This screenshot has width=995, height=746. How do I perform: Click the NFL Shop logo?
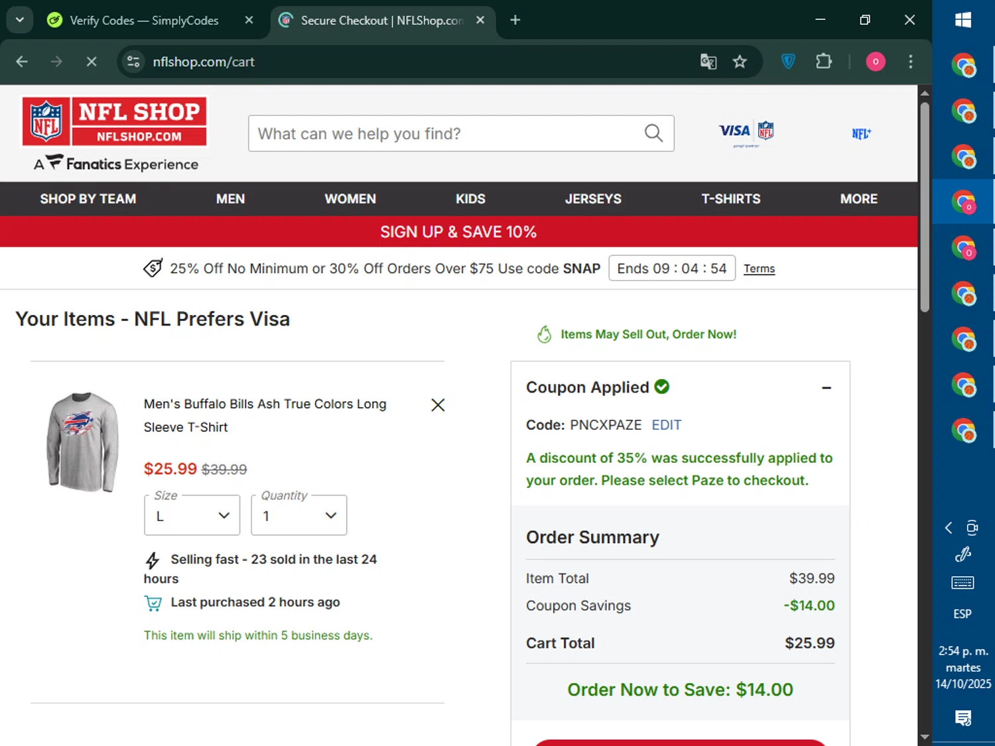(x=114, y=121)
